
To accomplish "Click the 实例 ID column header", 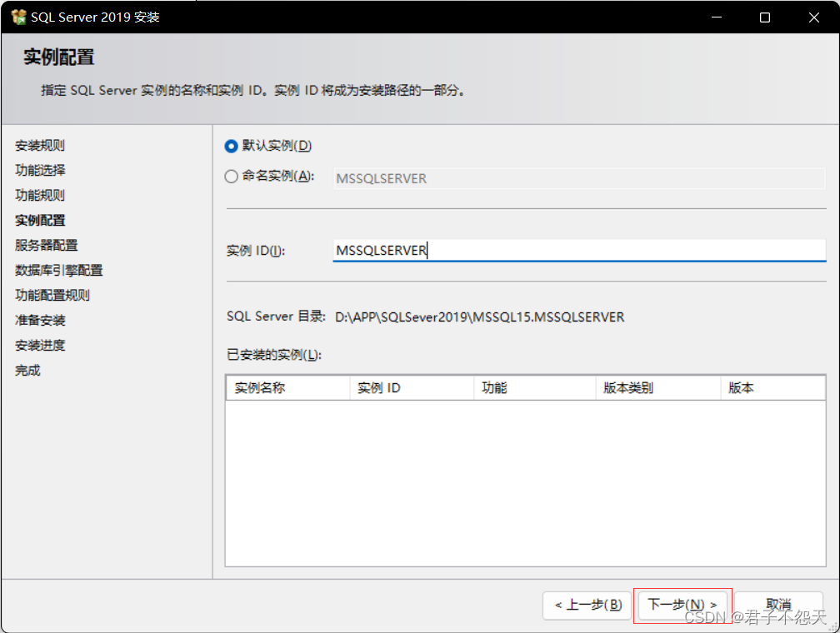I will coord(412,388).
